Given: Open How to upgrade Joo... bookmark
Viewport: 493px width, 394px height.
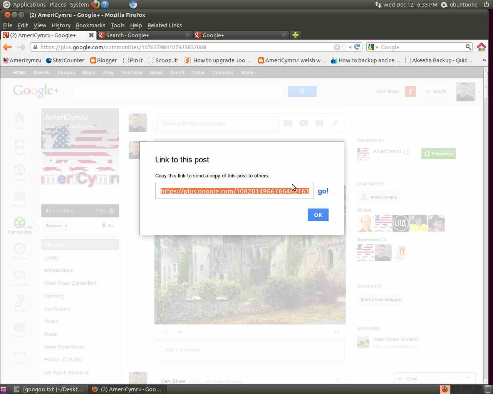Looking at the screenshot, I should coord(218,60).
